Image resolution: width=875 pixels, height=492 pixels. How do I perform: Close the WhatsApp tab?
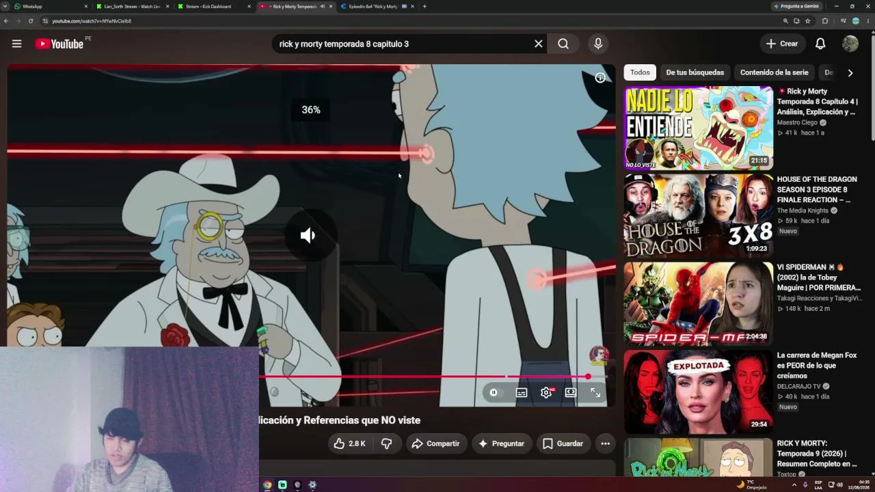[x=86, y=6]
